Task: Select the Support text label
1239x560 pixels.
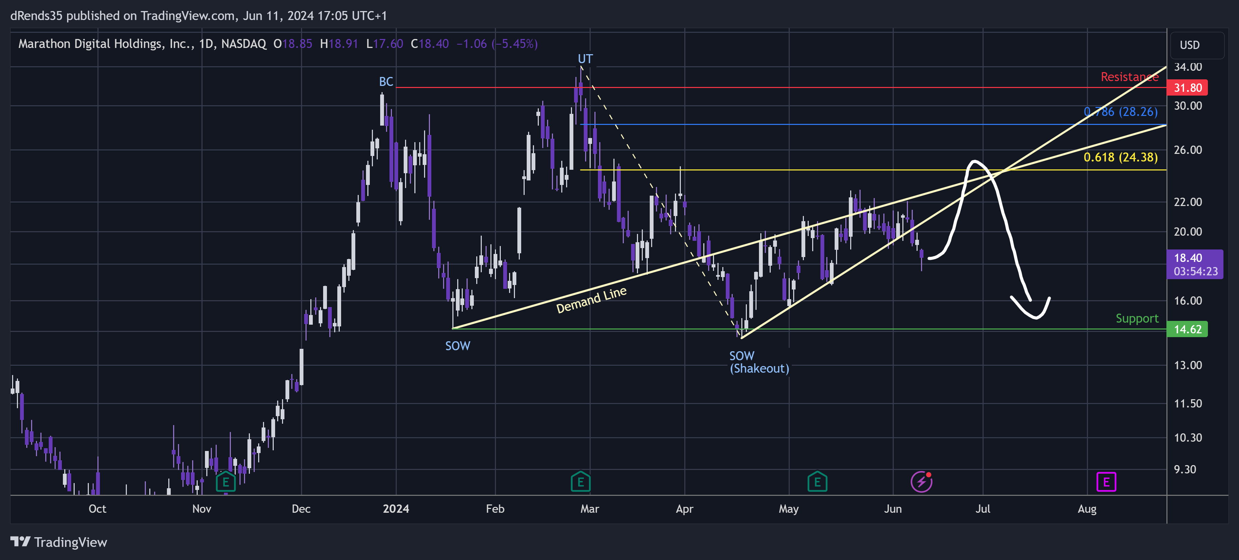Action: tap(1137, 318)
